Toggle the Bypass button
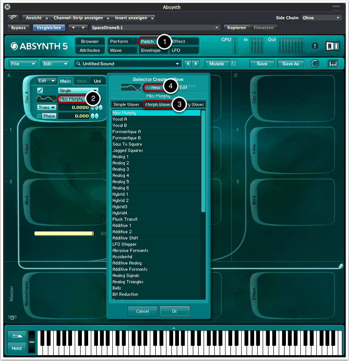The image size is (349, 361). (x=18, y=28)
